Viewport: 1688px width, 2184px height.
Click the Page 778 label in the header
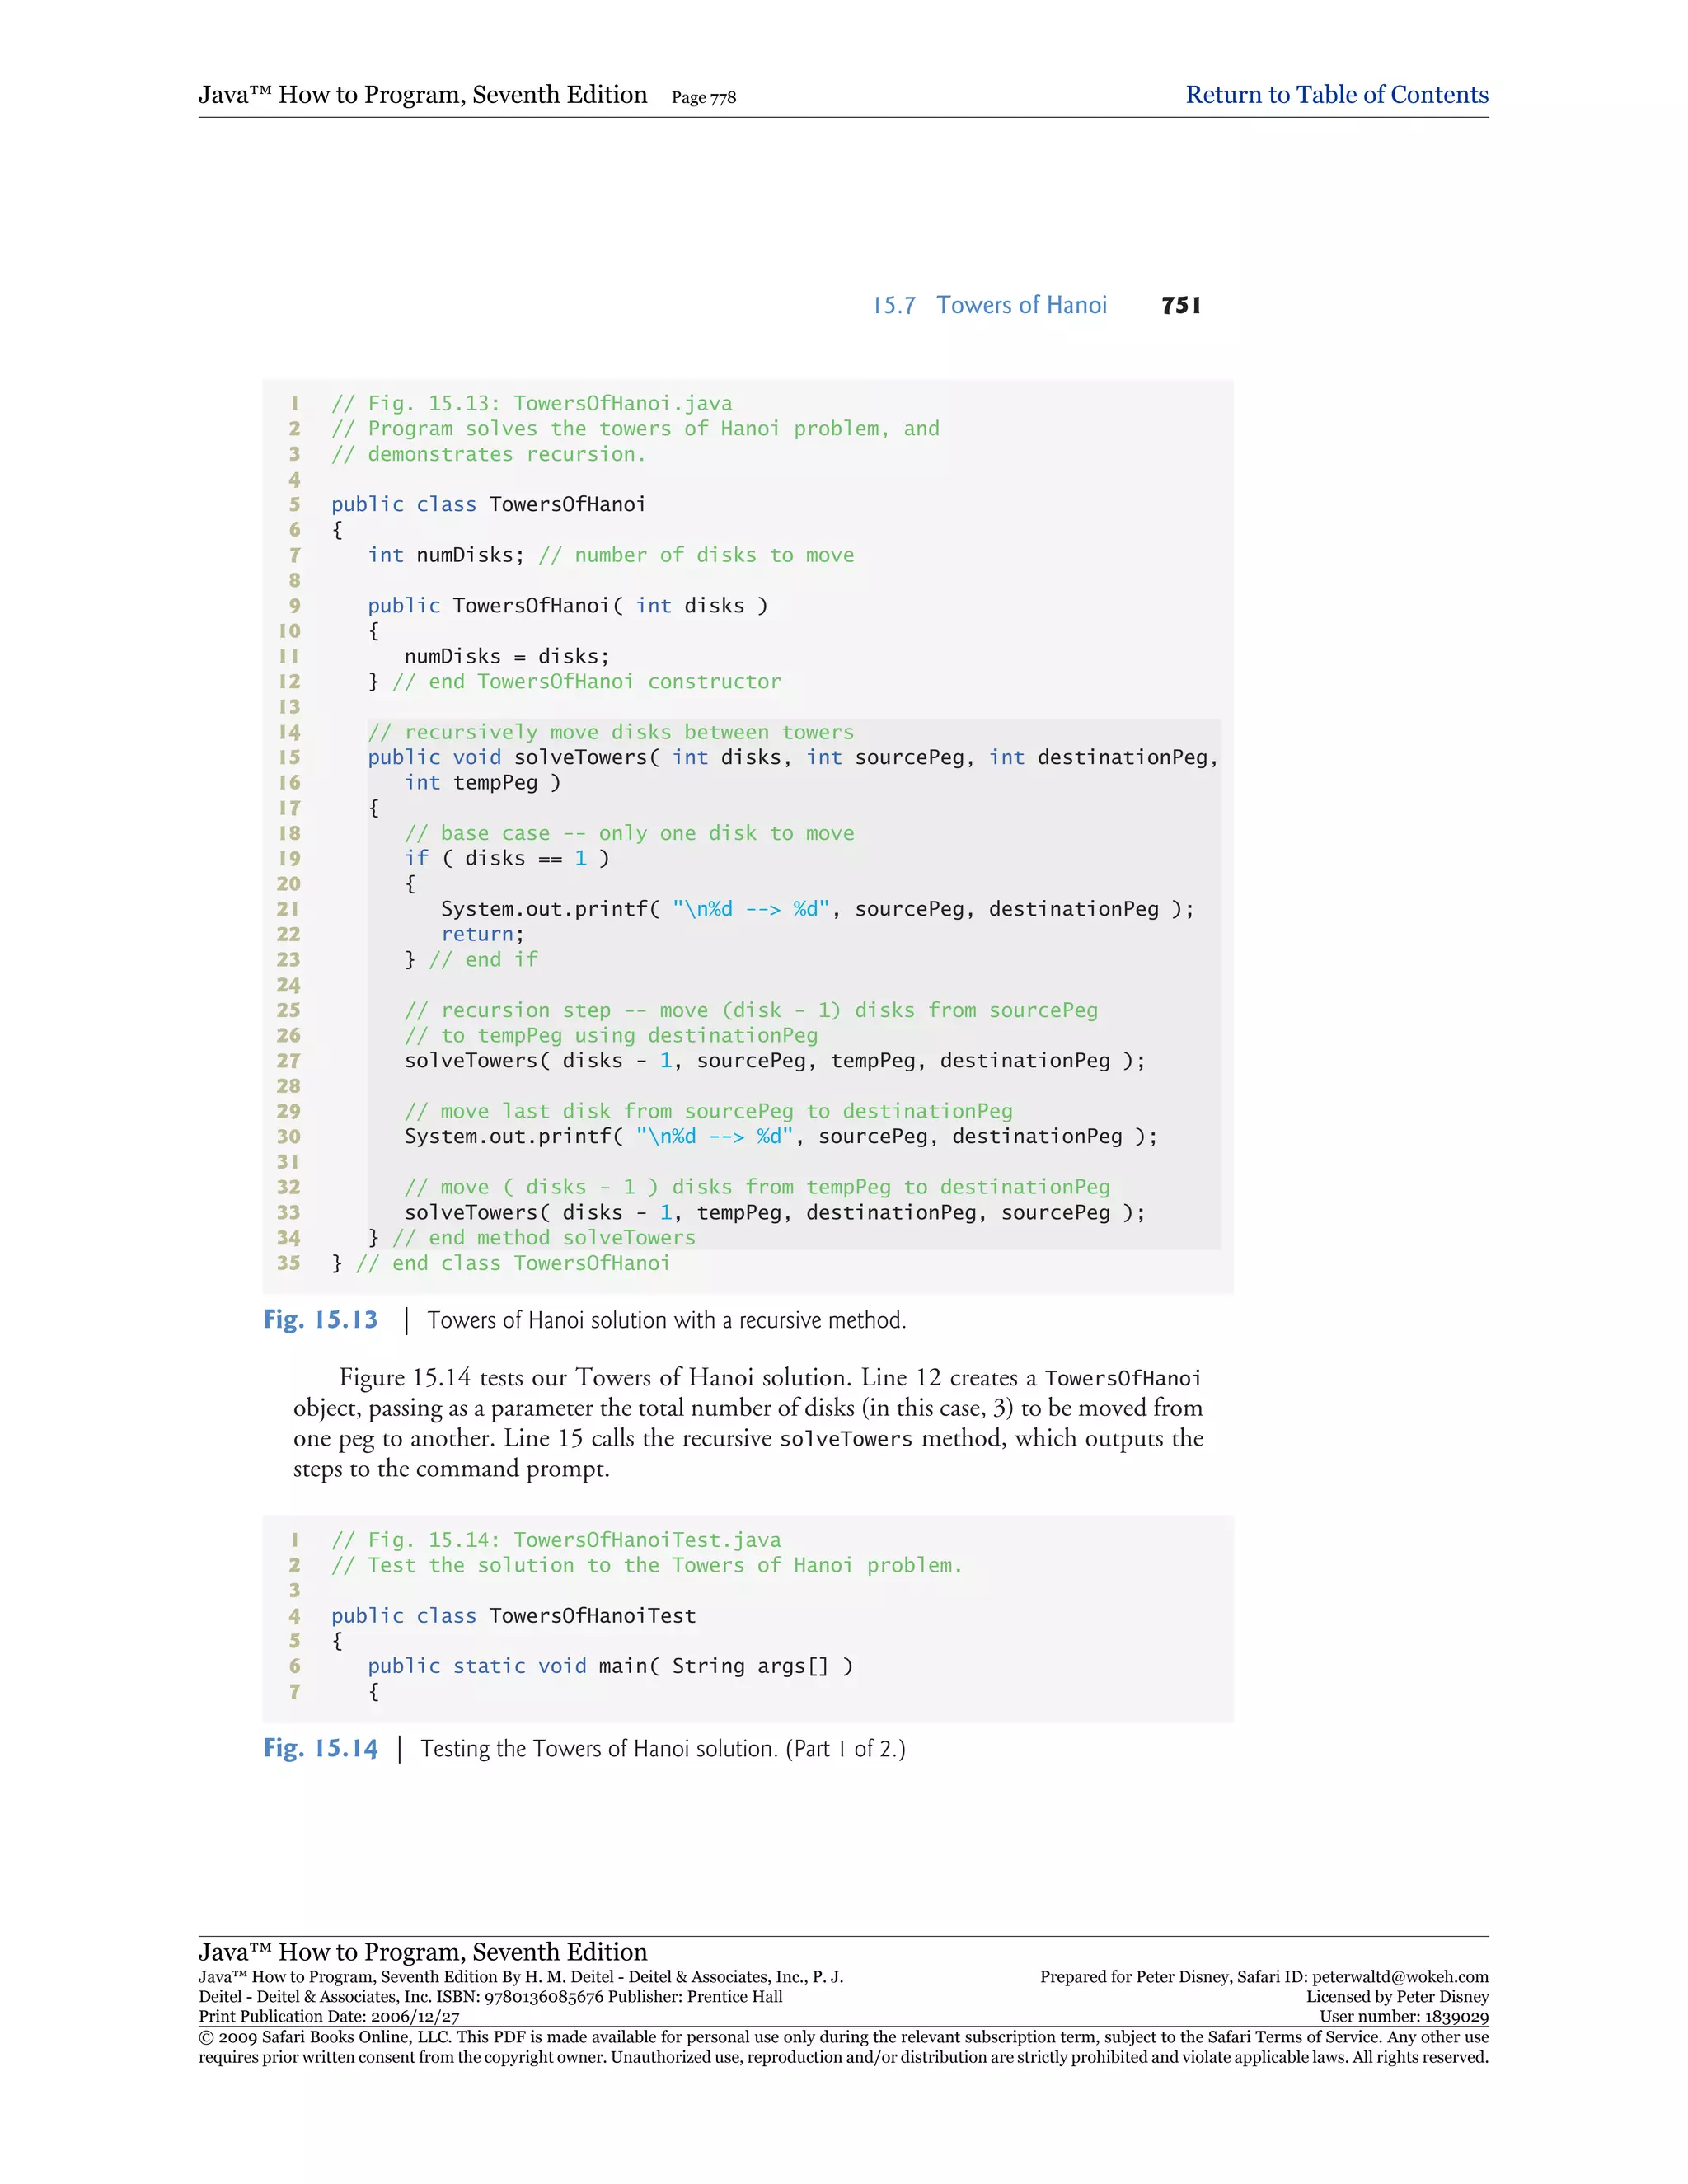point(703,98)
